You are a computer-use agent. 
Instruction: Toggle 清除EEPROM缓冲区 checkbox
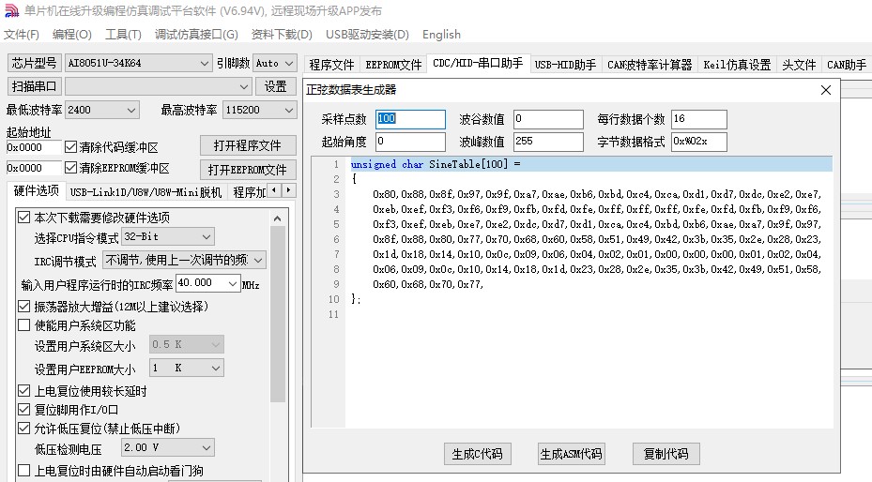[70, 167]
